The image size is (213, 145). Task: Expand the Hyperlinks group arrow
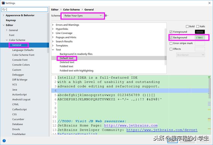pyautogui.click(x=53, y=29)
